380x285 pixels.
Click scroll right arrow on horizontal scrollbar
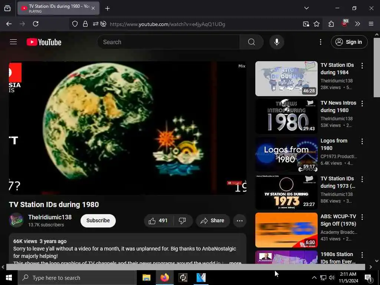point(371,267)
